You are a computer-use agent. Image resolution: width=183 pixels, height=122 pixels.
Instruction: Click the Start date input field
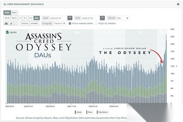click(x=58, y=18)
